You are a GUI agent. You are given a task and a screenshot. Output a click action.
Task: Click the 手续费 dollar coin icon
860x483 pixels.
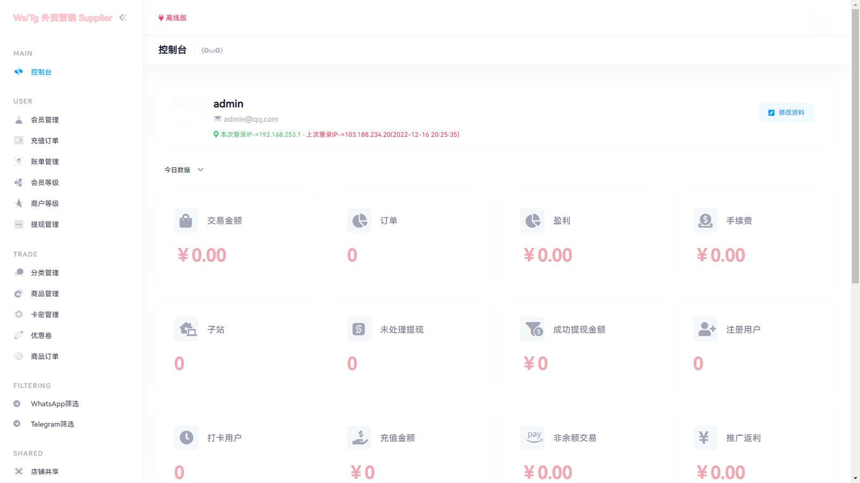(705, 221)
